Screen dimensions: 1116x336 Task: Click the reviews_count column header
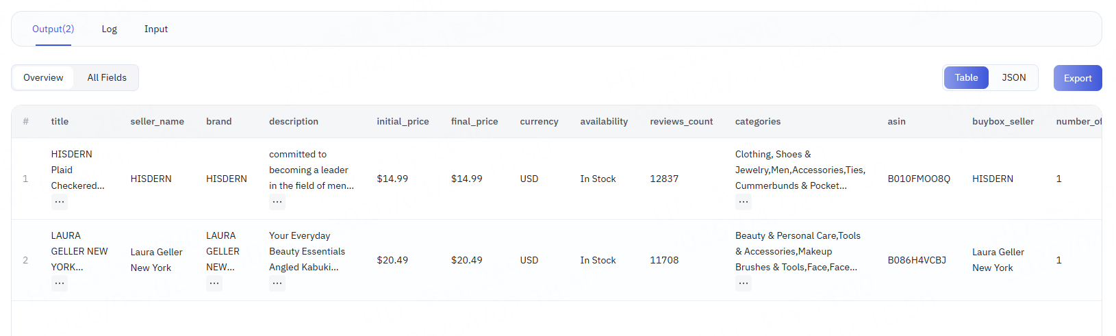681,121
